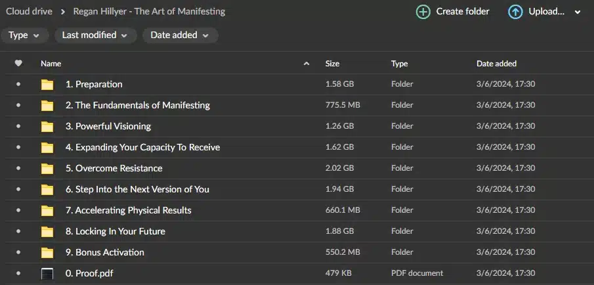Click date added cell of 0. Proof.pdf

tap(506, 273)
